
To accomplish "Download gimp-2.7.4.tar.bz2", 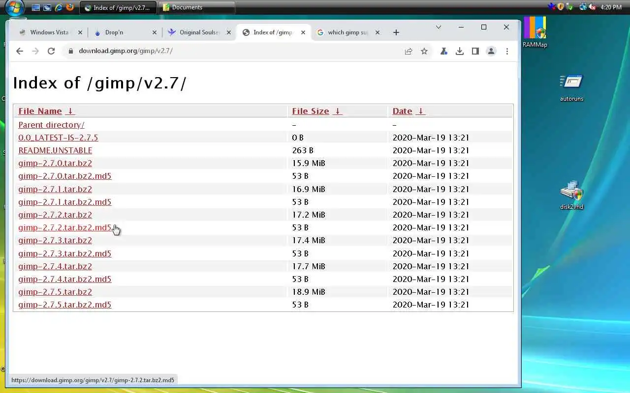I will tap(55, 266).
